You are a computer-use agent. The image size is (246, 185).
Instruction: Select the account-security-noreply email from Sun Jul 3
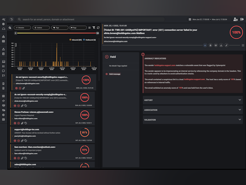[x=52, y=100]
